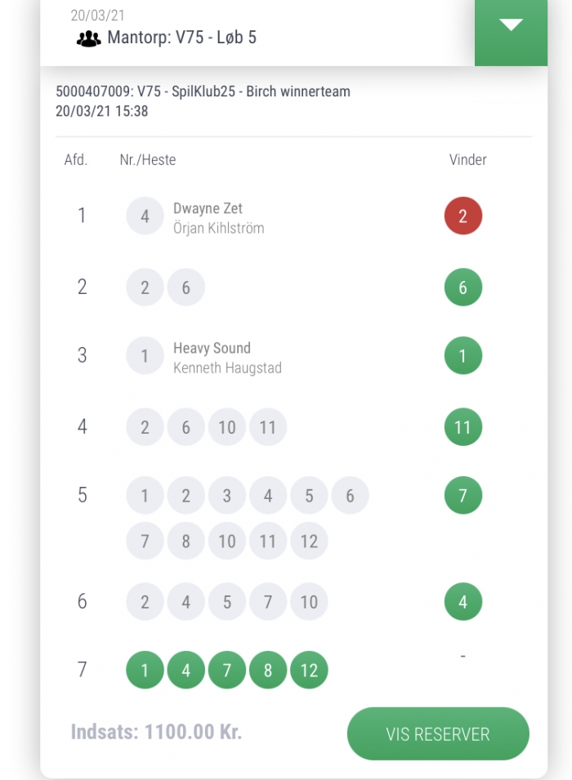Click green winner circle 11 for division 4

click(x=463, y=427)
